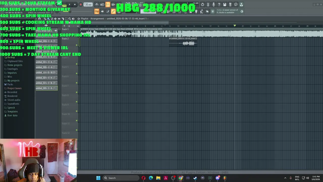Screen dimensions: 323x182
Task: Toggle the Track 11 mute dot
Action: (x=77, y=130)
